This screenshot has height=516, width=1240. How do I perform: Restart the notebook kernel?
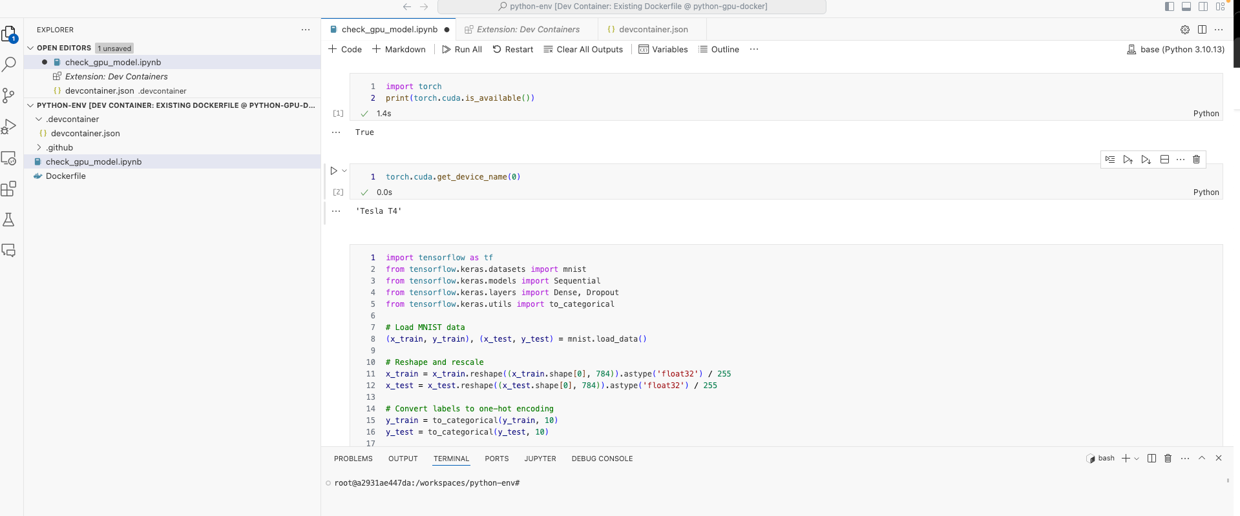pos(513,49)
